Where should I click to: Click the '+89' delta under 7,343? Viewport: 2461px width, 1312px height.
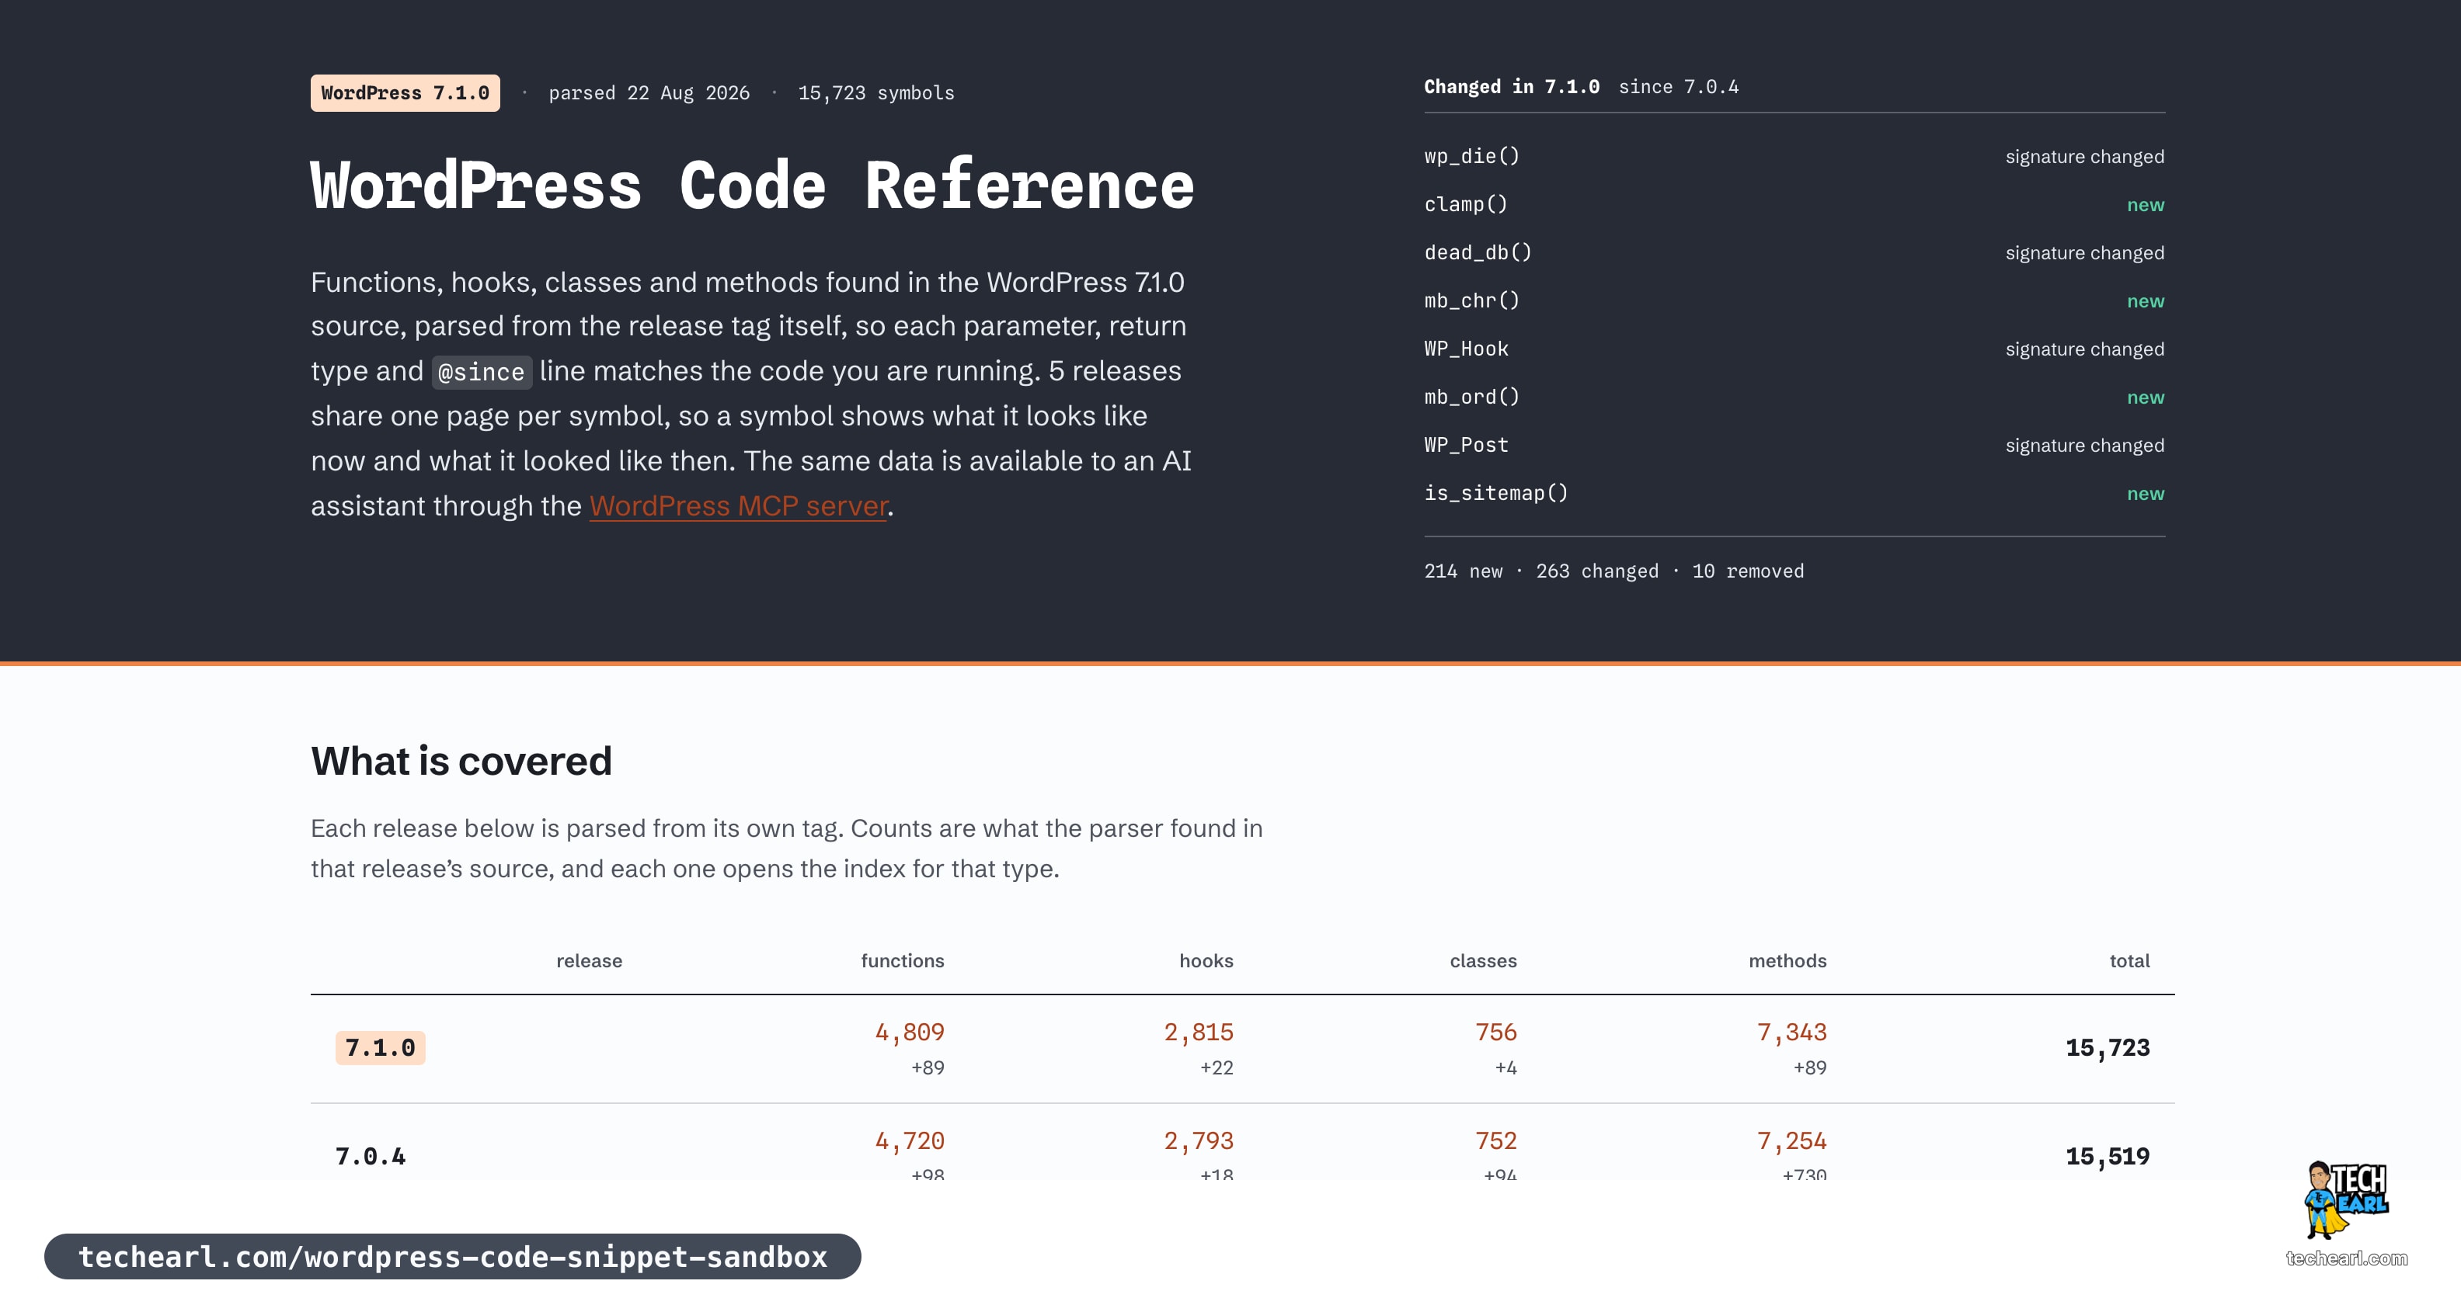tap(1809, 1067)
